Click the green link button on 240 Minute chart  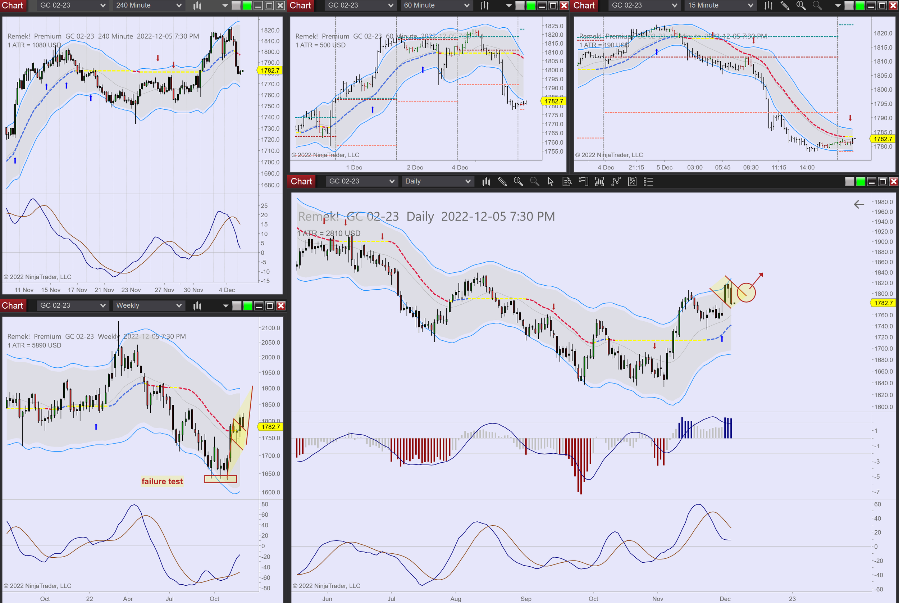(247, 5)
